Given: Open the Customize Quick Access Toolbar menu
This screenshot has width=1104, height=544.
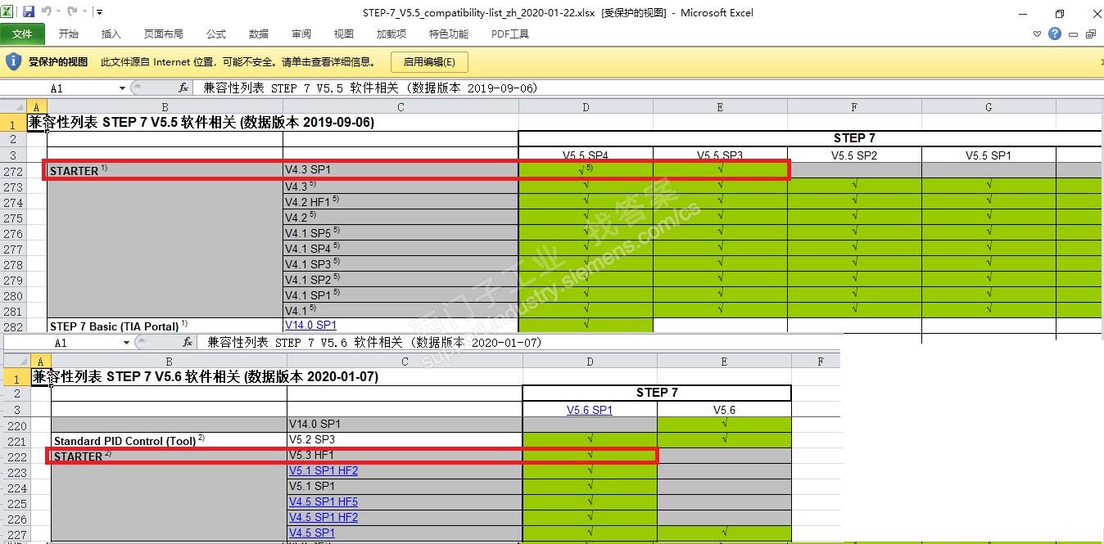Looking at the screenshot, I should (99, 12).
